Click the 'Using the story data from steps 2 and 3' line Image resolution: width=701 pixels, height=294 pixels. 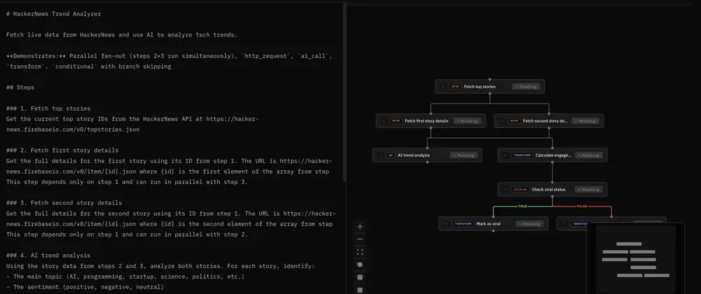coord(161,266)
